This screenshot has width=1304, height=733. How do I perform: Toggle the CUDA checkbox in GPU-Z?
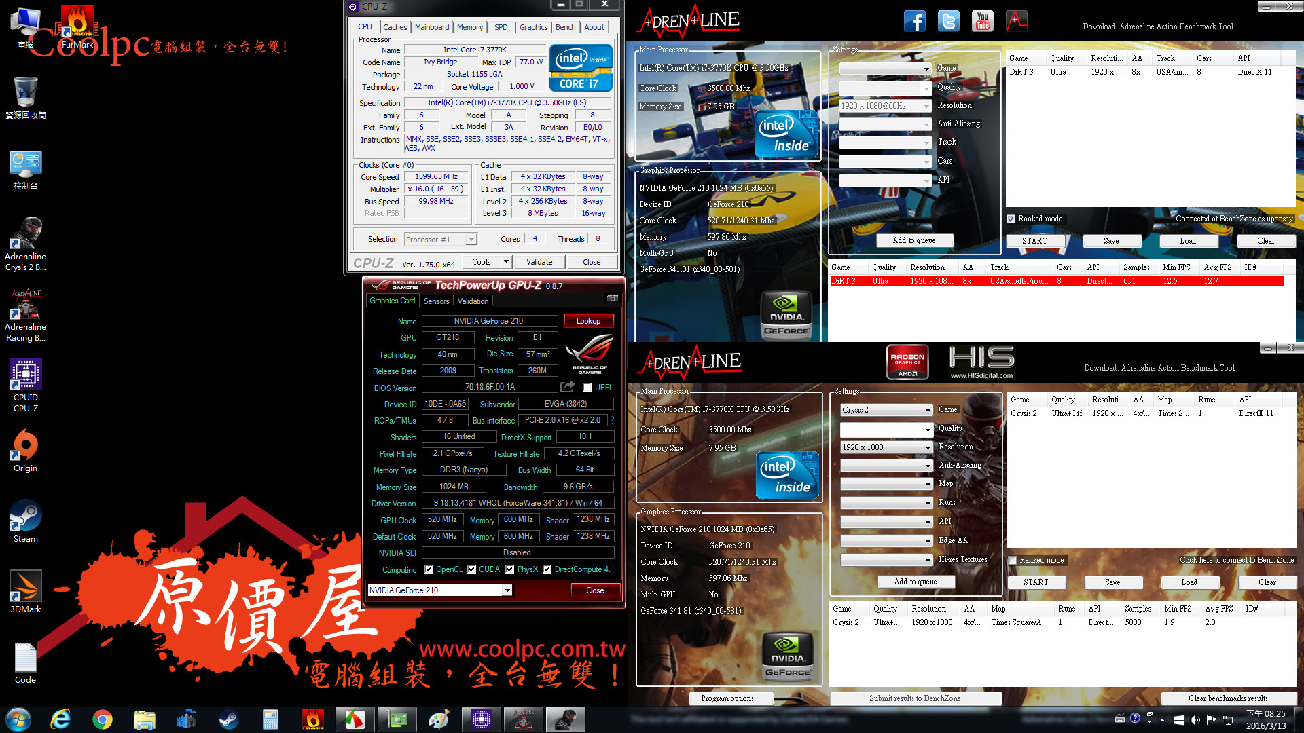coord(471,569)
